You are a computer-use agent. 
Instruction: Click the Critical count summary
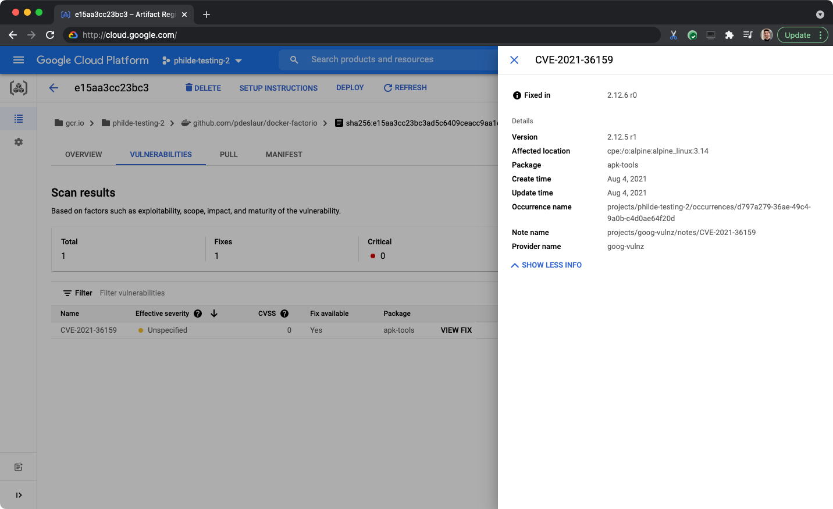click(379, 249)
